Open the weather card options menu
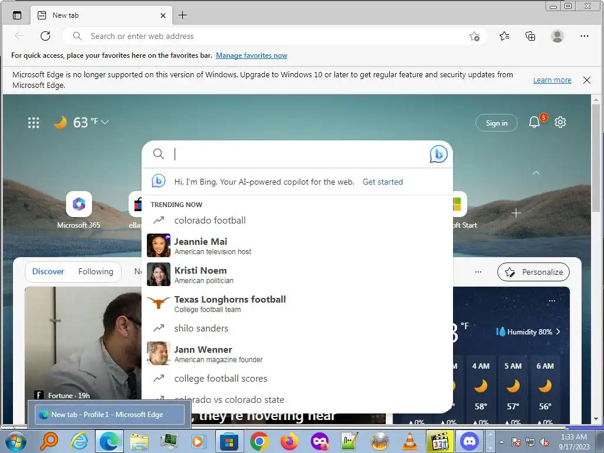This screenshot has height=453, width=604. 552,301
